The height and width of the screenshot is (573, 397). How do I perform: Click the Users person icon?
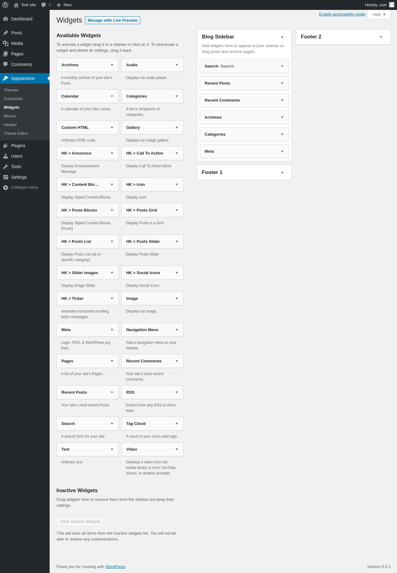6,156
